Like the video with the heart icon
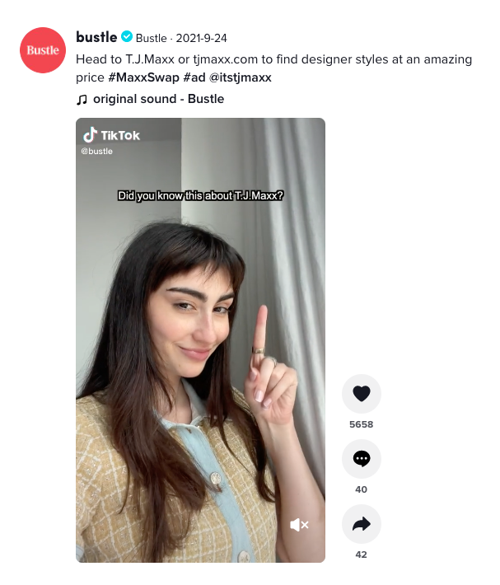Image resolution: width=500 pixels, height=585 pixels. tap(362, 394)
